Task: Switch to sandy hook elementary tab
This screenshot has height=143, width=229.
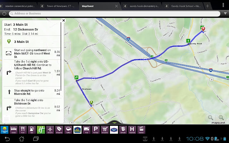Action: click(142, 6)
